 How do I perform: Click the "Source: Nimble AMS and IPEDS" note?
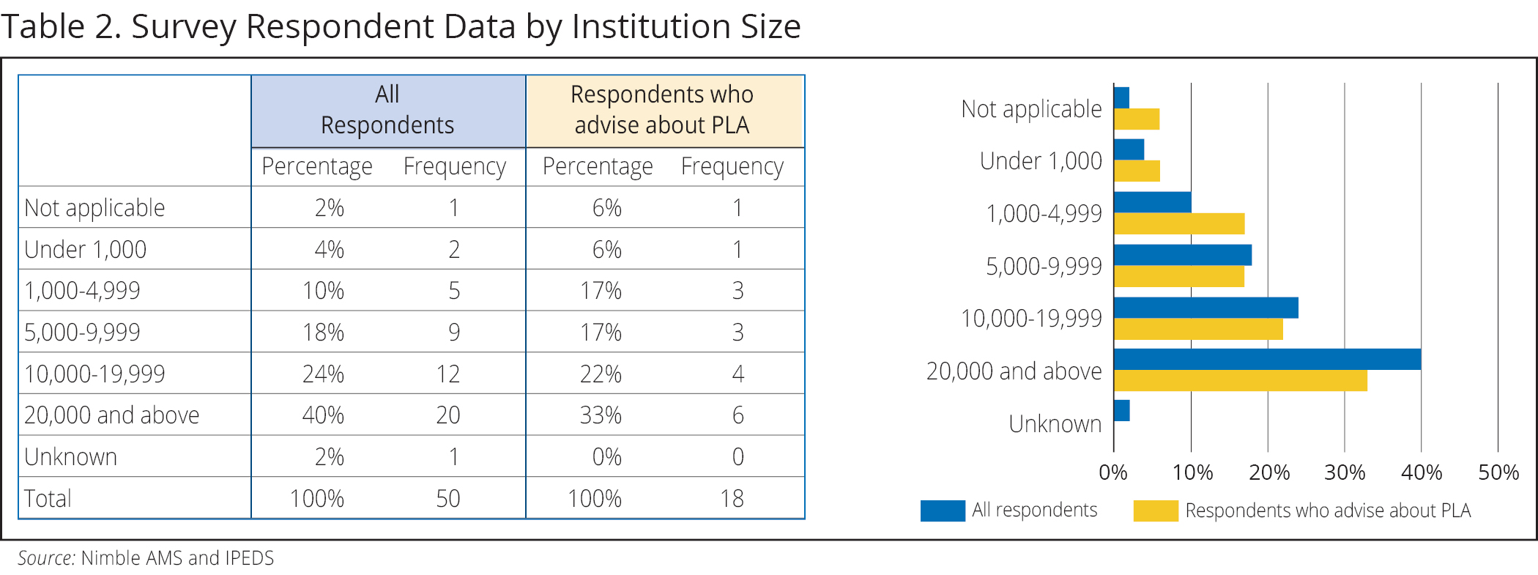tap(146, 558)
